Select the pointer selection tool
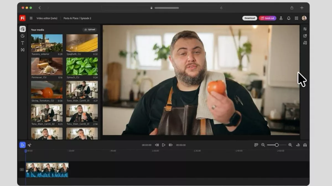Image resolution: width=332 pixels, height=186 pixels. coord(22,145)
